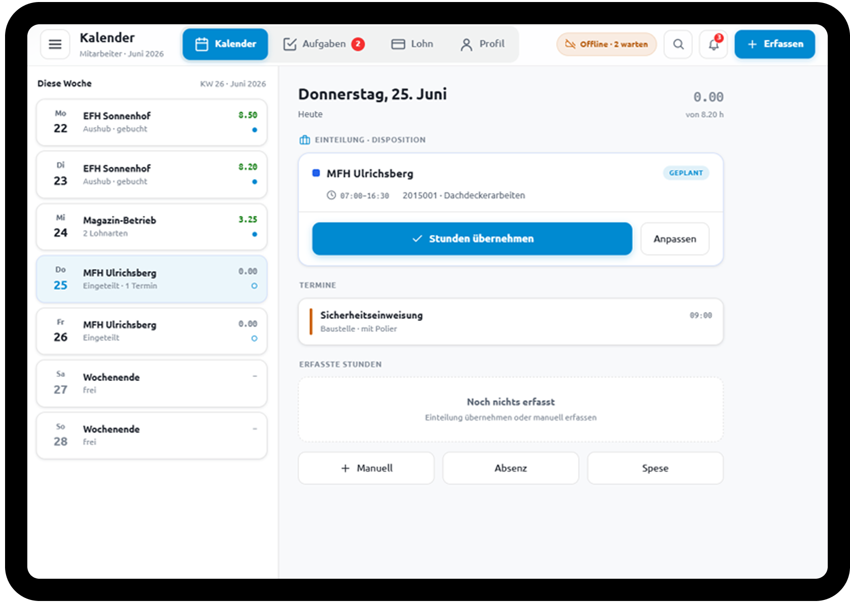Select Wednesday 24 Magazin-Betrieb card

tap(152, 227)
